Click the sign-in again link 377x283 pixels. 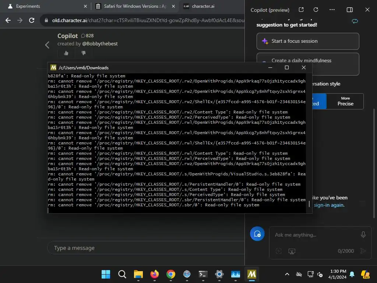[329, 205]
